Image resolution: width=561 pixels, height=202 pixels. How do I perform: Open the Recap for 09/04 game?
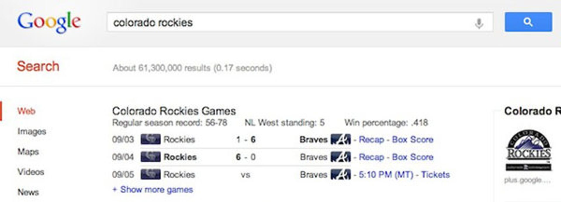(x=371, y=157)
